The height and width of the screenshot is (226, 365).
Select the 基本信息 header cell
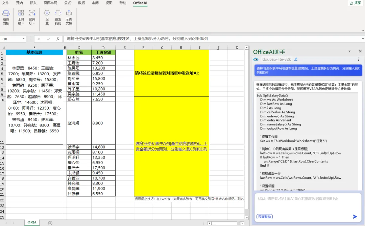(x=34, y=53)
